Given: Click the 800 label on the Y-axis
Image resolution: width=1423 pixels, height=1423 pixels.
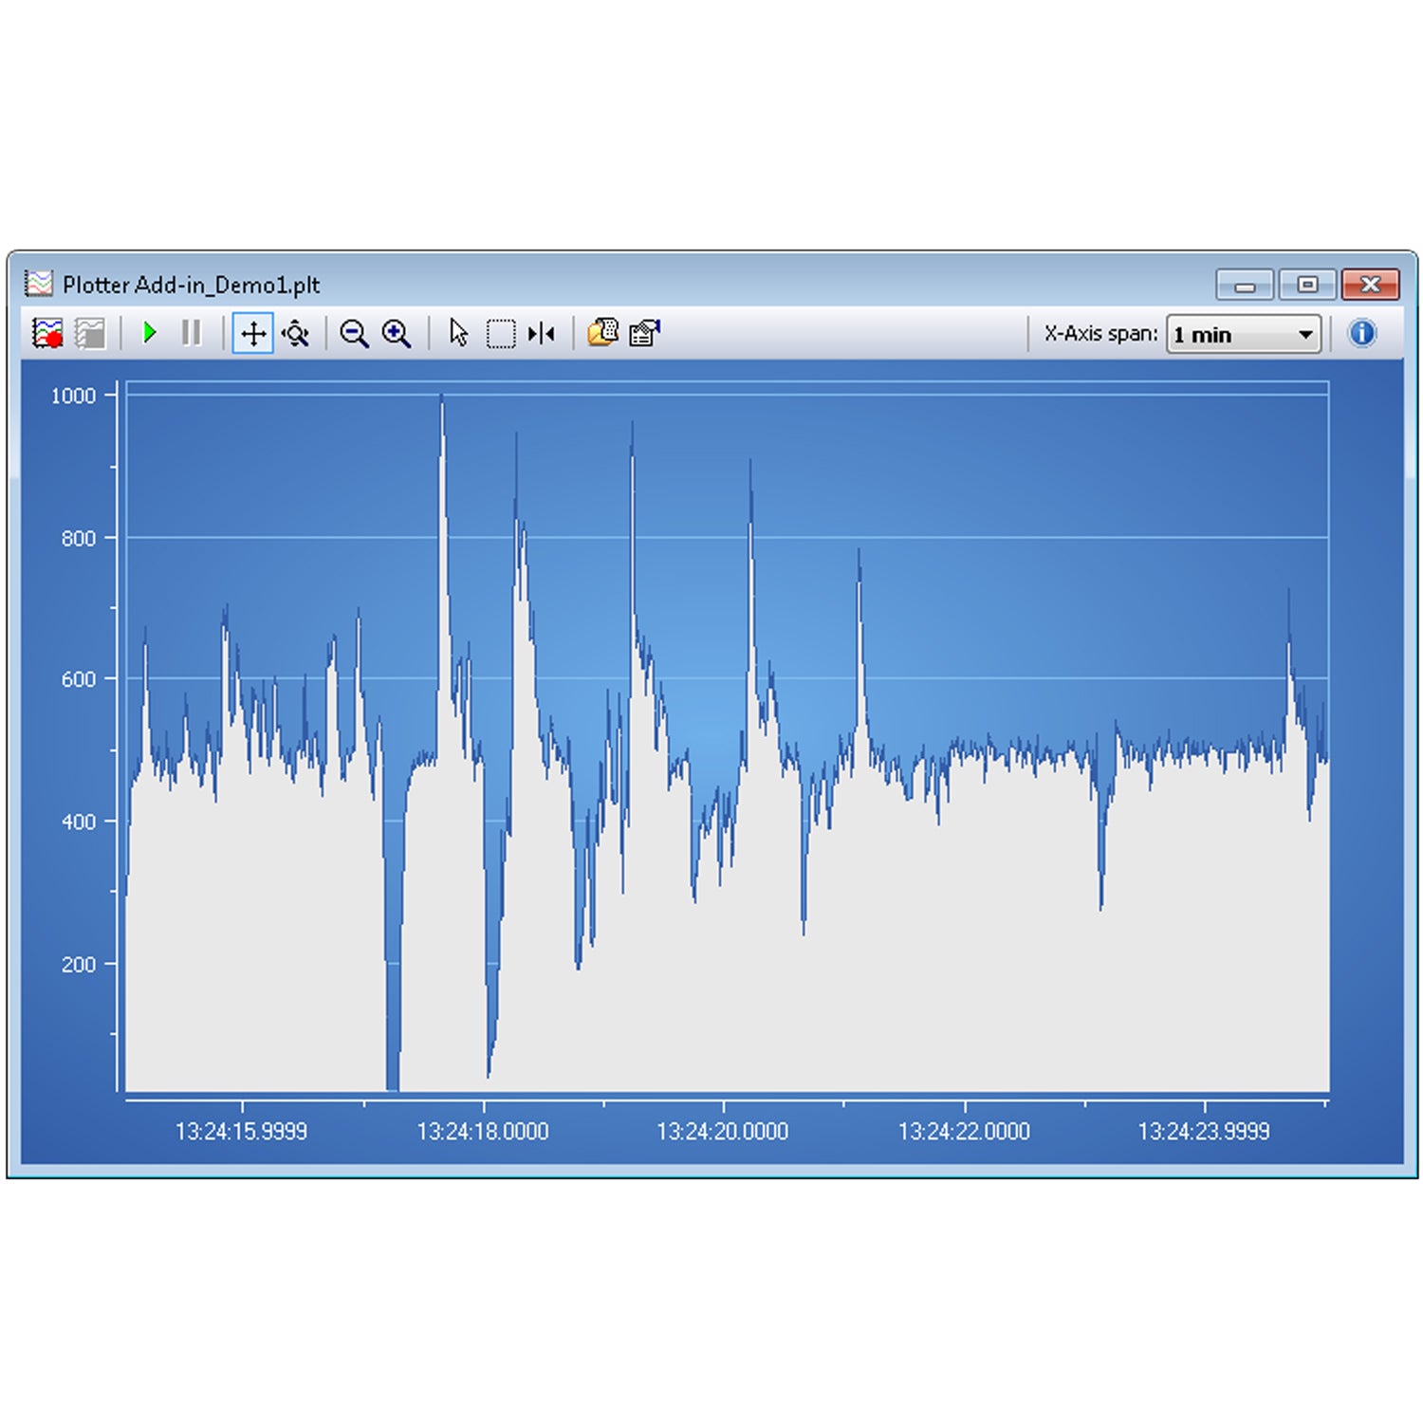Looking at the screenshot, I should click(79, 538).
